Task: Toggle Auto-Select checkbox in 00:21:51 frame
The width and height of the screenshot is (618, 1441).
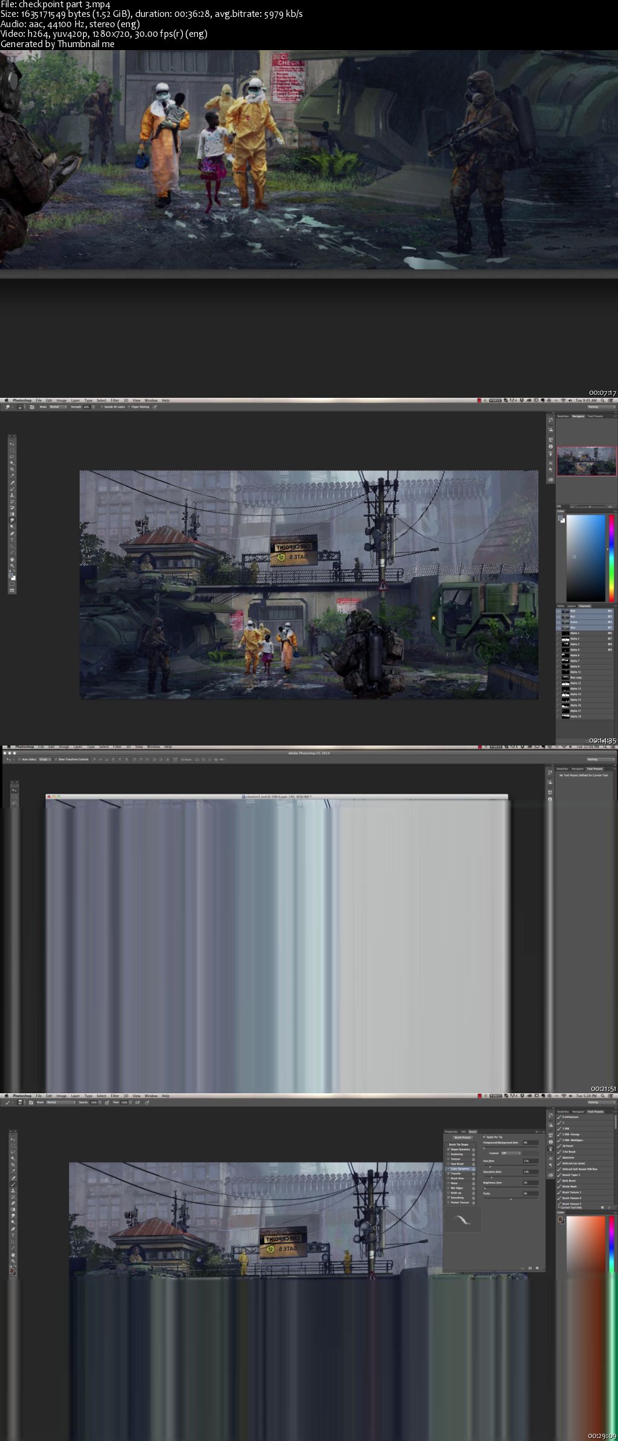Action: tap(20, 759)
